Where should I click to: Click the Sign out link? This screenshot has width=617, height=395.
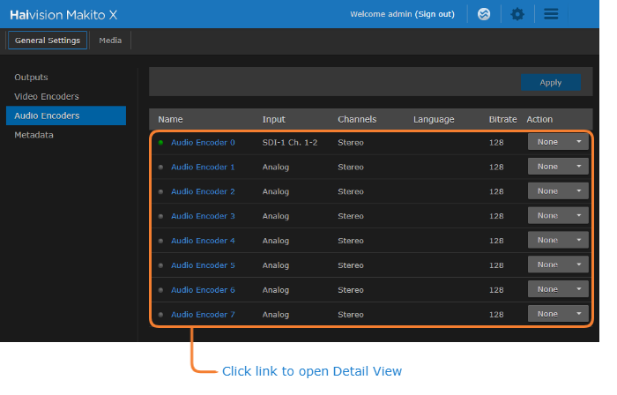(435, 14)
